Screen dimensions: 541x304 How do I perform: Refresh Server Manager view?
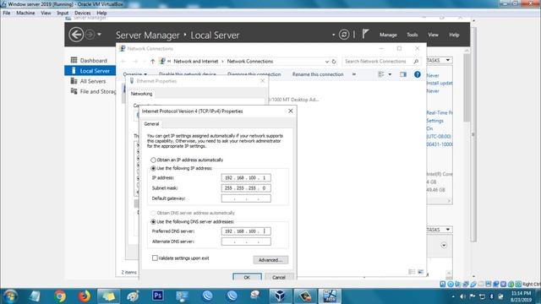point(344,35)
